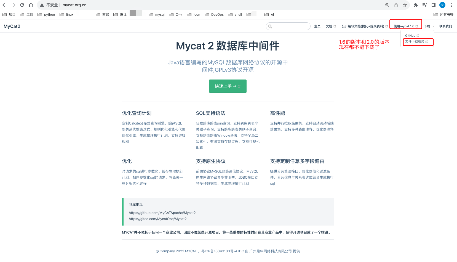Image resolution: width=457 pixels, height=262 pixels.
Task: Toggle the browser side panel icon
Action: [x=434, y=5]
